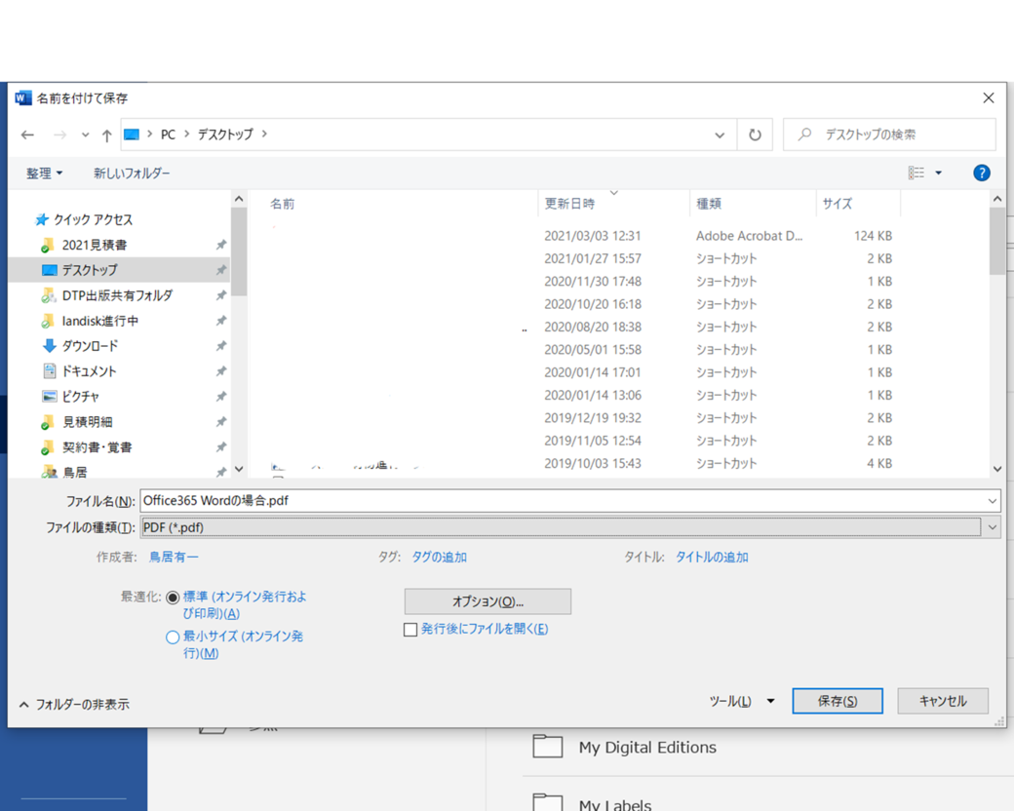The width and height of the screenshot is (1014, 811).
Task: Click the up one level arrow
Action: (x=106, y=135)
